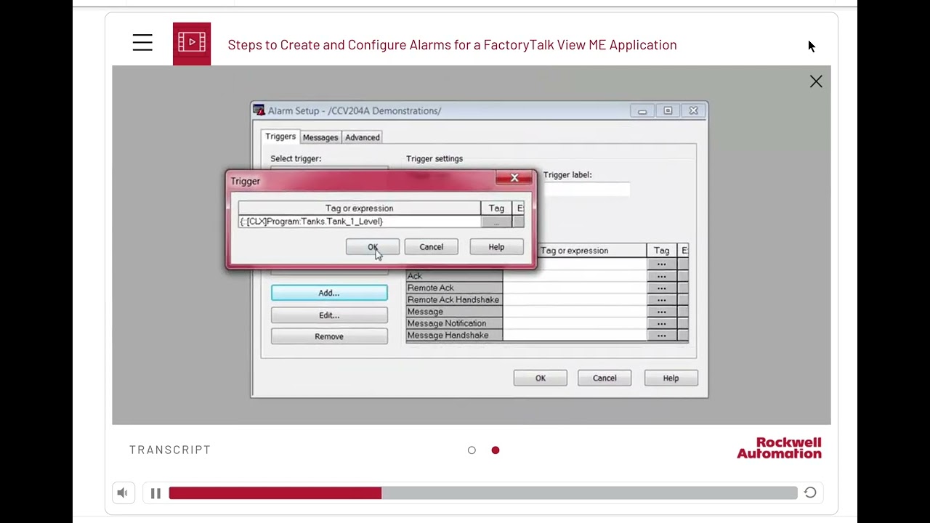Screen dimensions: 930x523
Task: Pause the video playback
Action: tap(155, 493)
